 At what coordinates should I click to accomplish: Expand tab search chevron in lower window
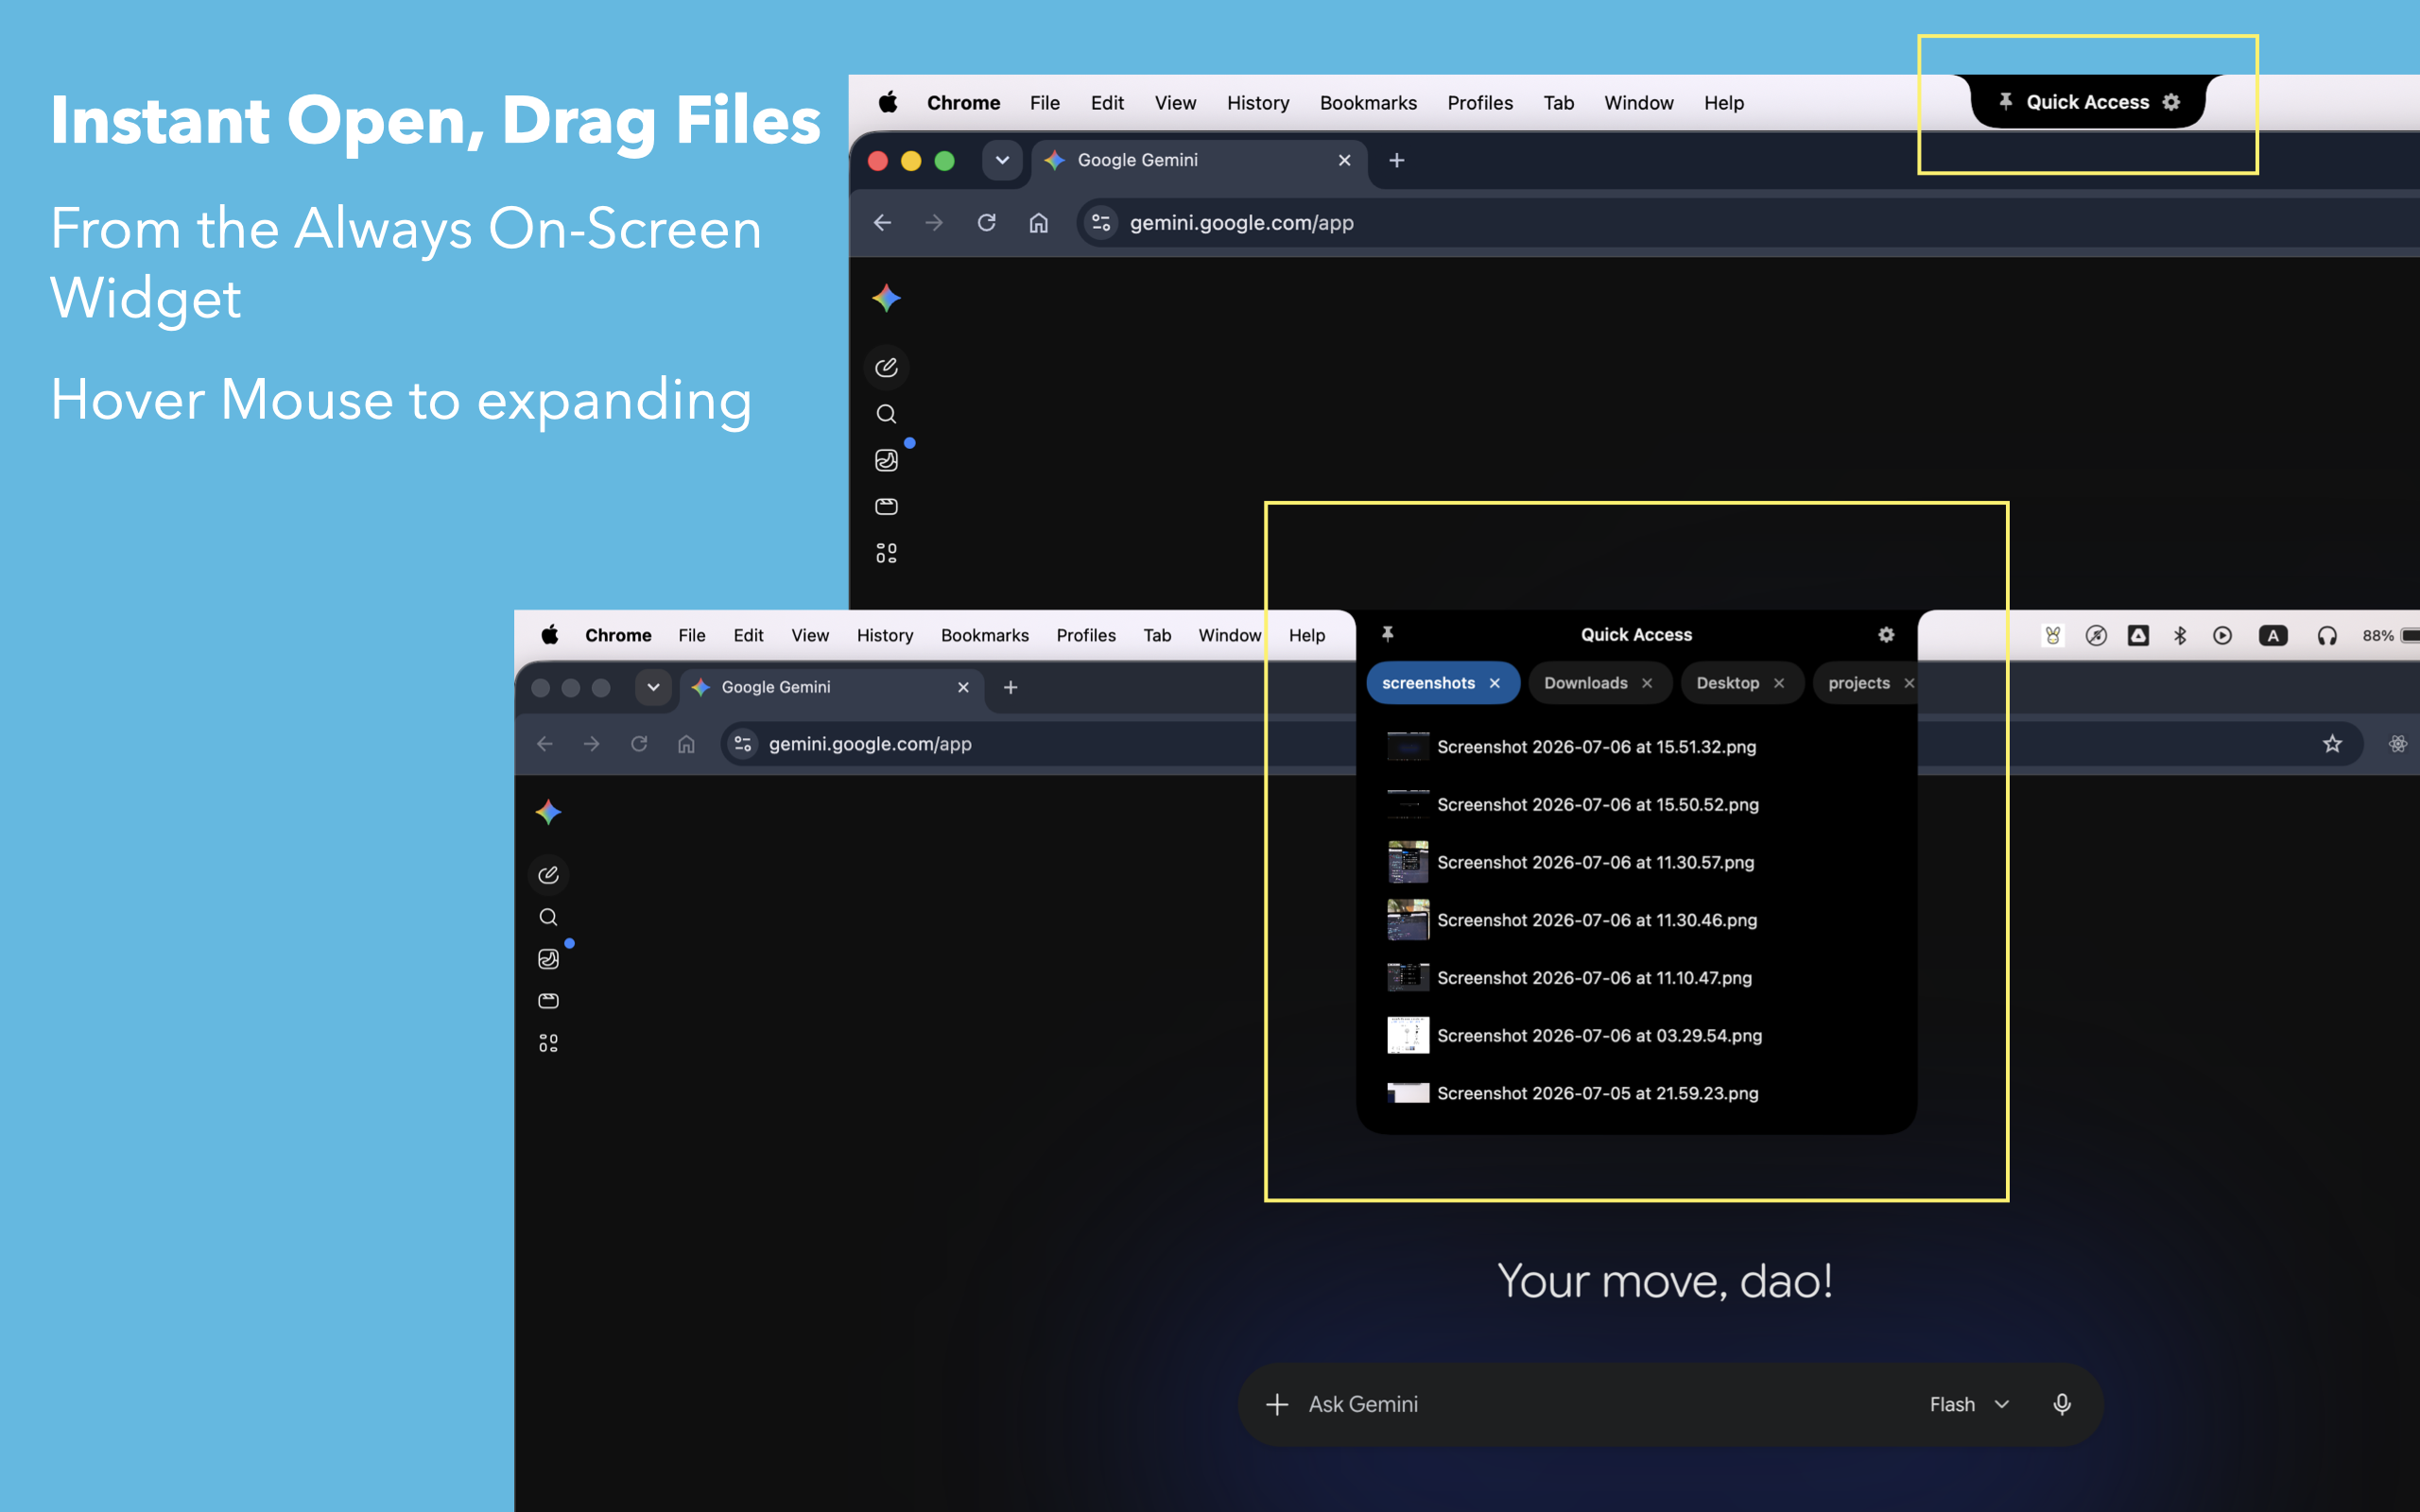pyautogui.click(x=653, y=687)
